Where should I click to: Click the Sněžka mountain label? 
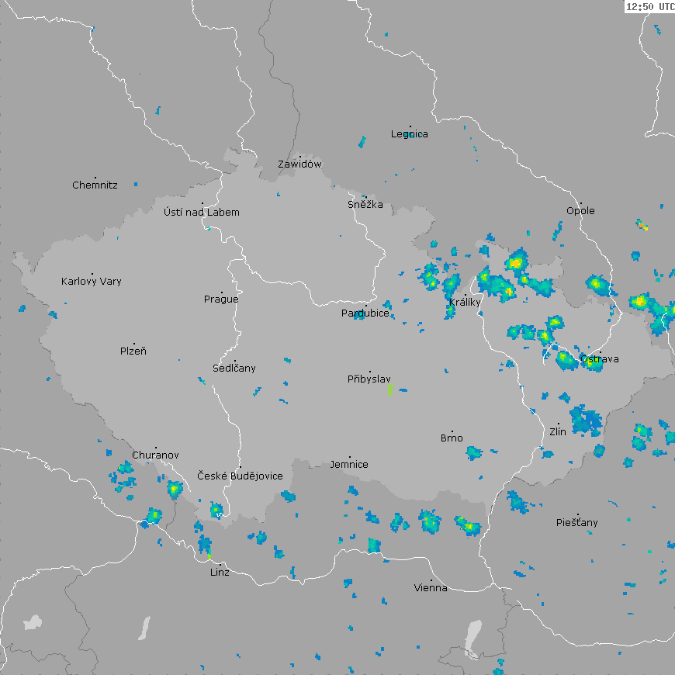[365, 205]
